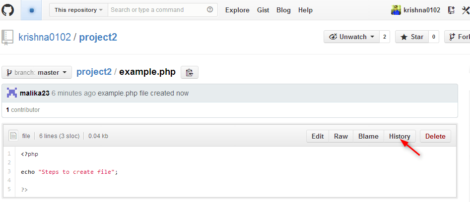Copy file path with clipboard icon

click(190, 72)
